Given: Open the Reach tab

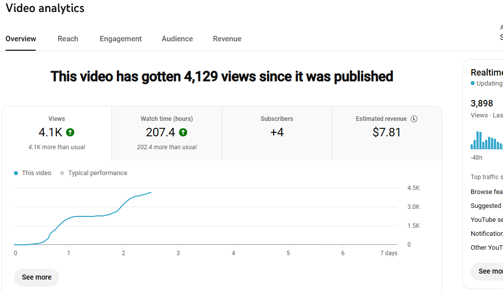Looking at the screenshot, I should [x=68, y=39].
